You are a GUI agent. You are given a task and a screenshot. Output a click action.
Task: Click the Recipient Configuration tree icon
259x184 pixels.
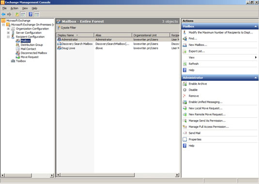pyautogui.click(x=13, y=37)
